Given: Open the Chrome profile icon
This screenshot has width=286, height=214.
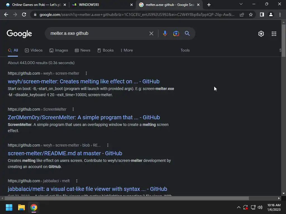Looking at the screenshot, I should point(271,14).
